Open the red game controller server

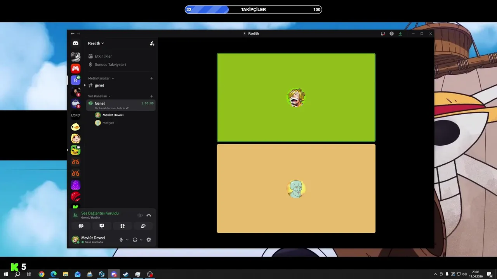pos(75,69)
